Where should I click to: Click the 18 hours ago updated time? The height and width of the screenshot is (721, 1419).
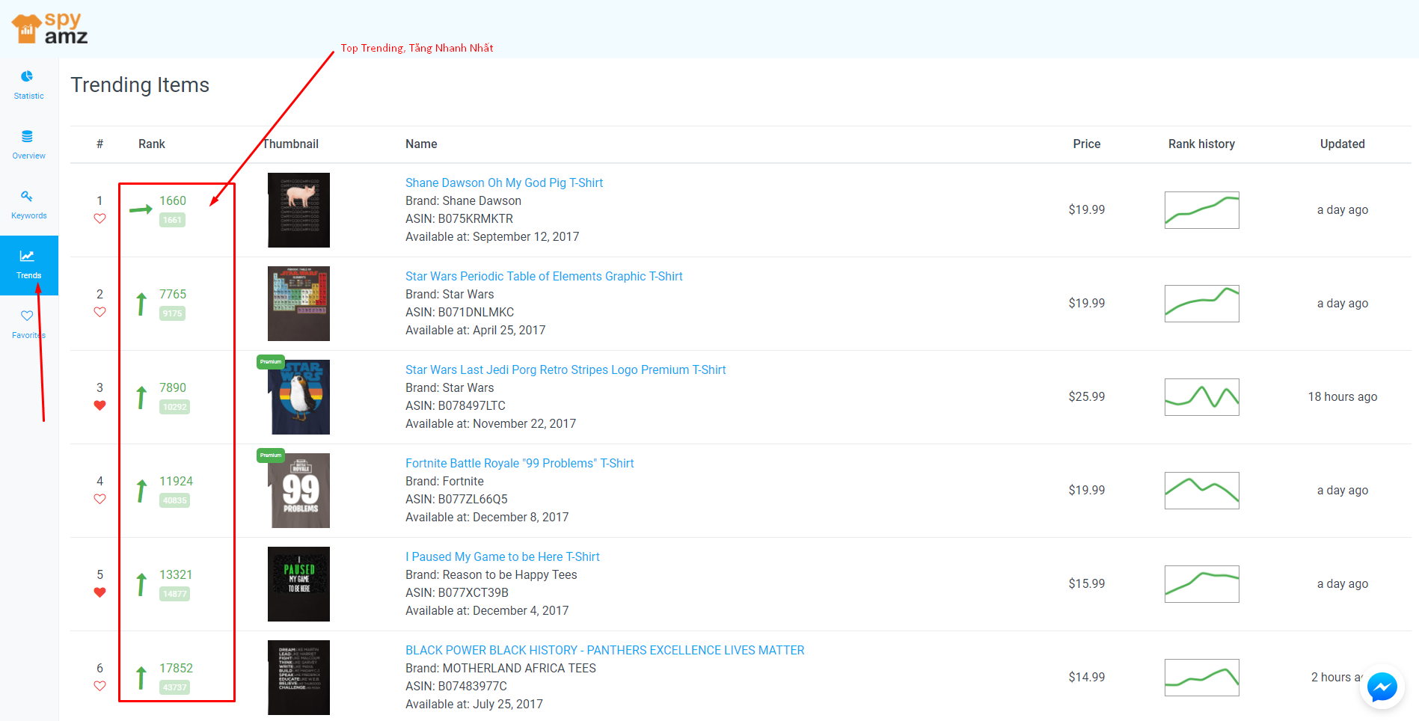[x=1342, y=396]
